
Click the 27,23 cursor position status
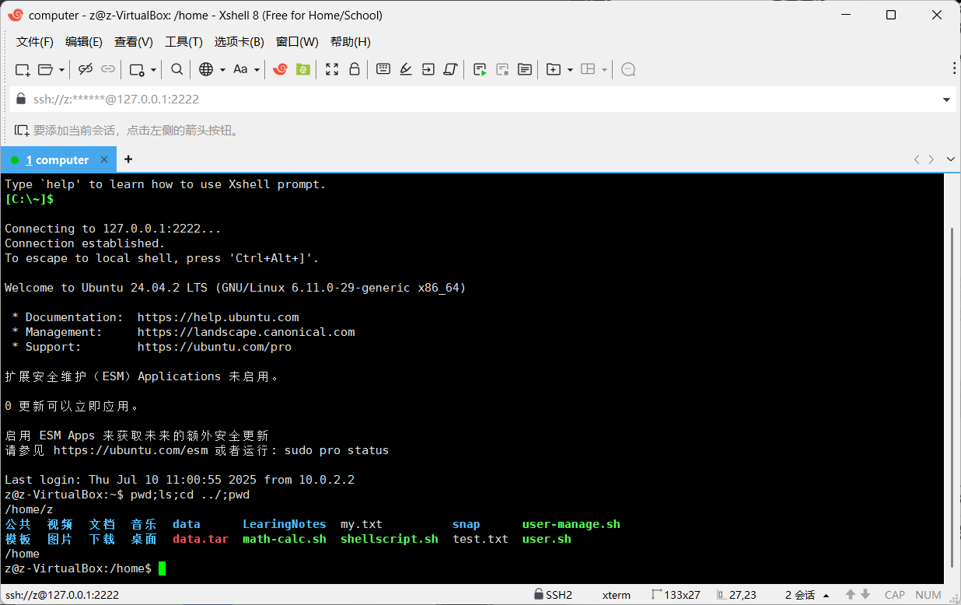[x=736, y=595]
